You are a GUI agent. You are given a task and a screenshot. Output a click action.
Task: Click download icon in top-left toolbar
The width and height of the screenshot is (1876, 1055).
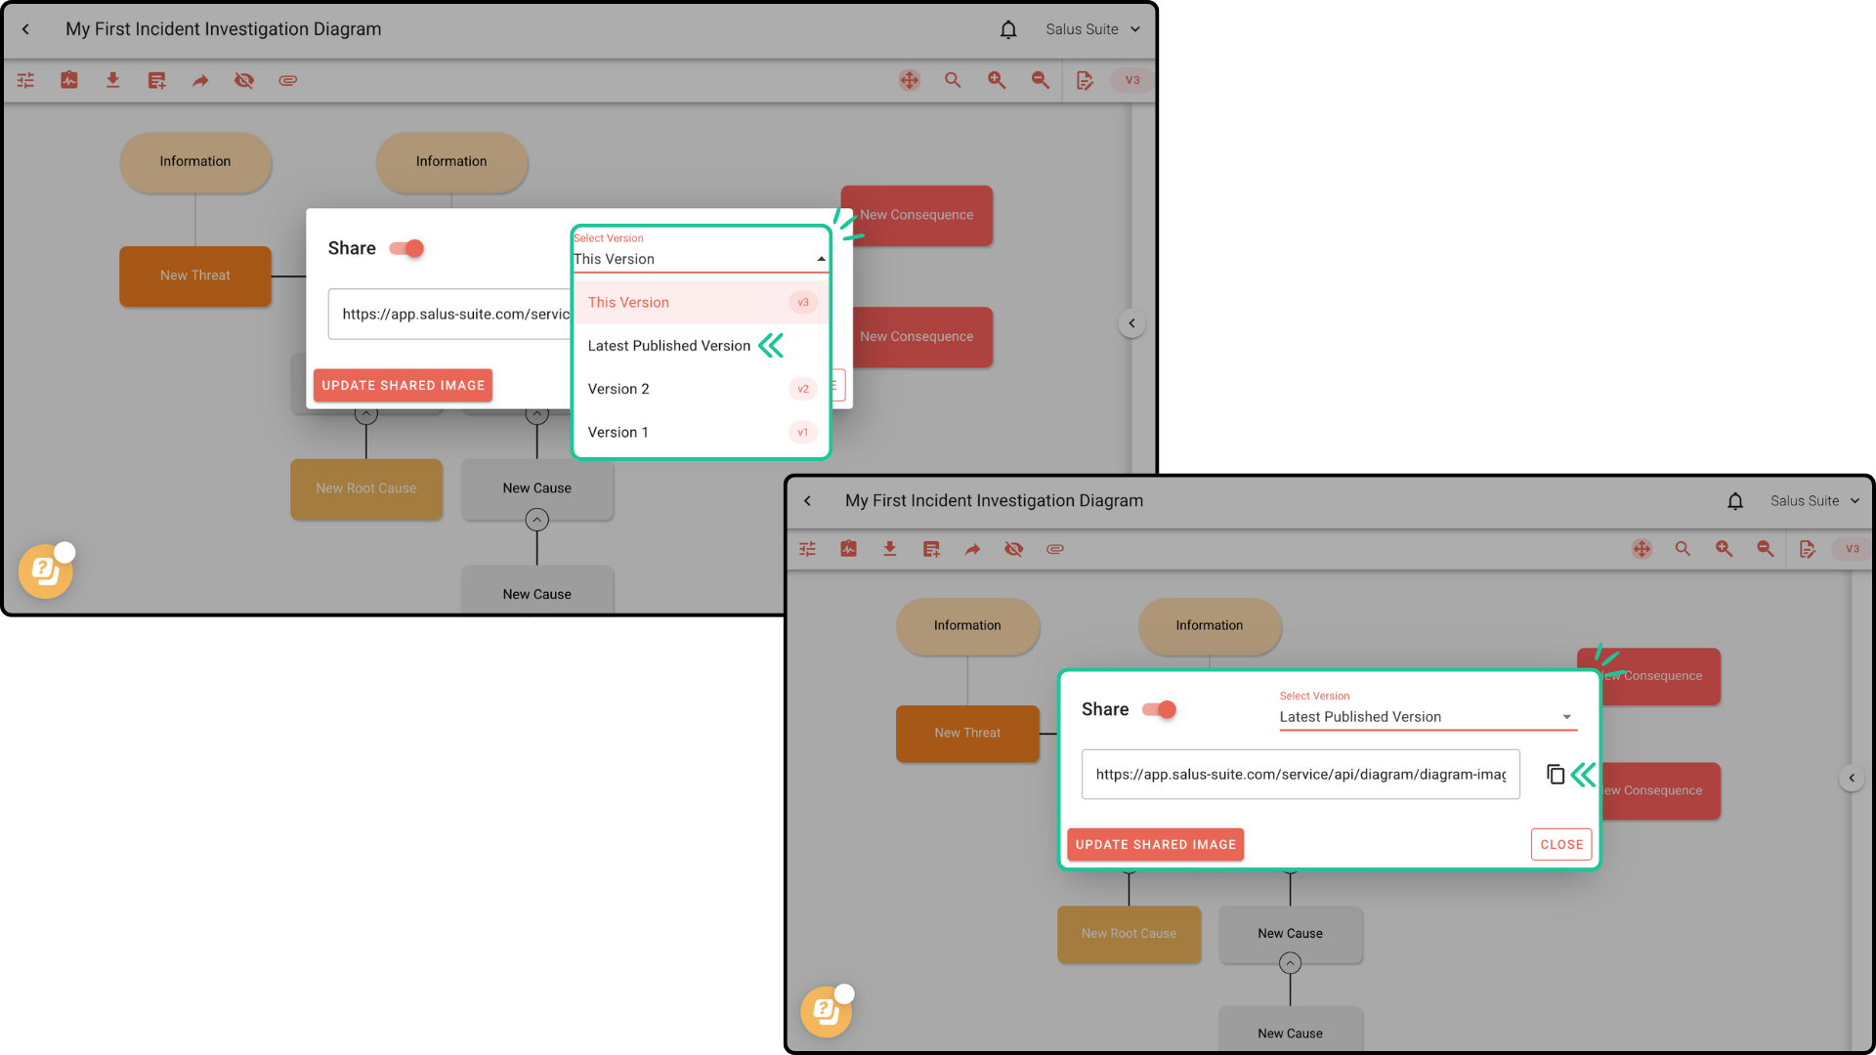[112, 80]
